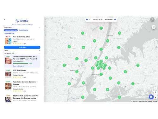Click the Localo logo
This screenshot has width=158, height=119.
22,21
